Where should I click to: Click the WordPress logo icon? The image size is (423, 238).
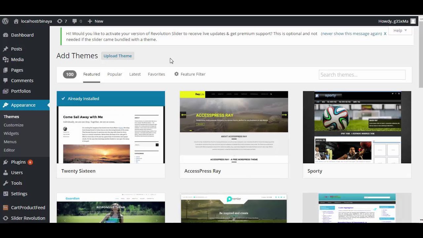point(5,21)
